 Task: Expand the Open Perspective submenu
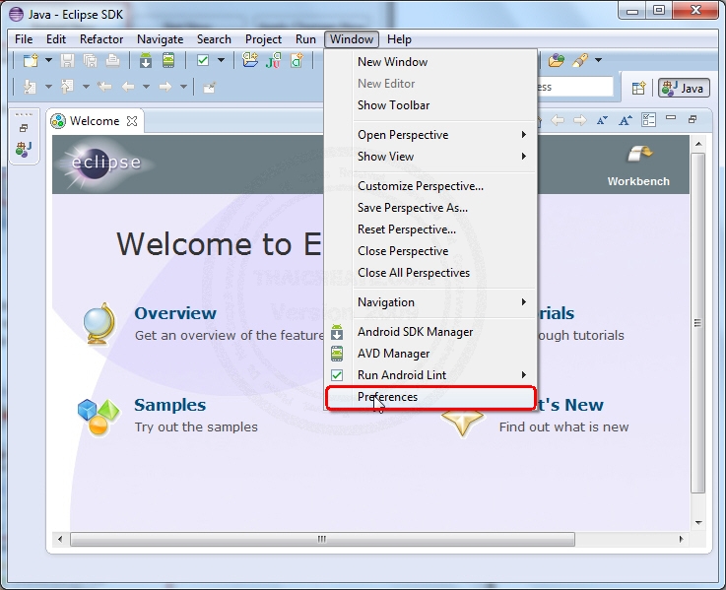(x=431, y=135)
